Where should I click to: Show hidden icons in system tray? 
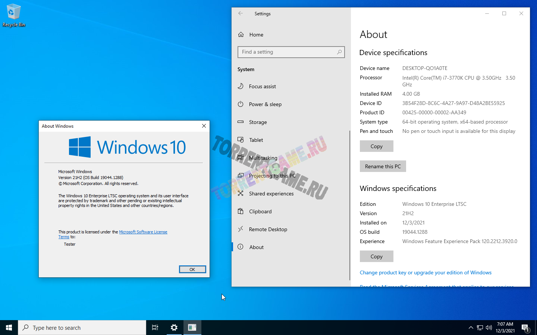tap(471, 328)
